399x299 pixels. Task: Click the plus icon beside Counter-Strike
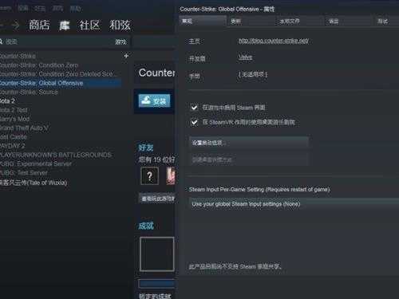[126, 56]
